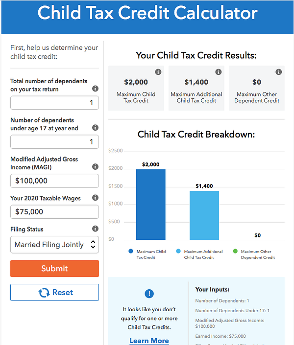The image size is (294, 345).
Task: Select the 2020 Taxable Wages input field
Action: pos(54,212)
